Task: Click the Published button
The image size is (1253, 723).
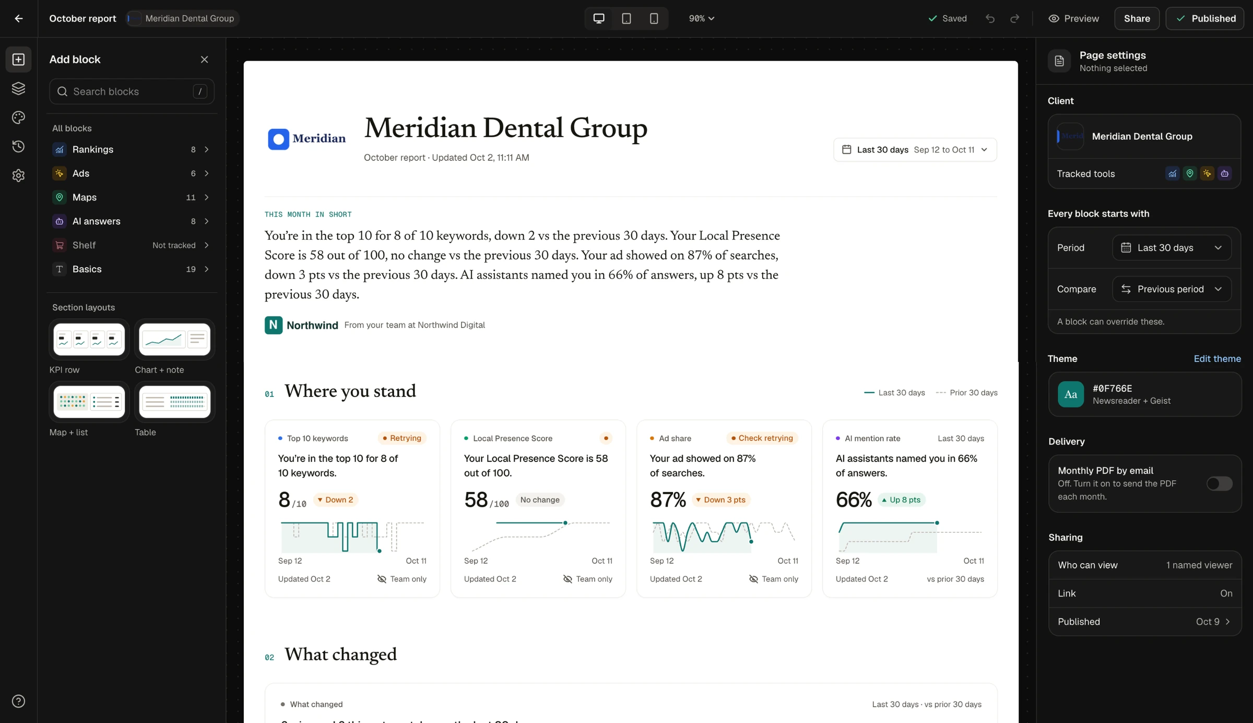Action: click(x=1205, y=18)
